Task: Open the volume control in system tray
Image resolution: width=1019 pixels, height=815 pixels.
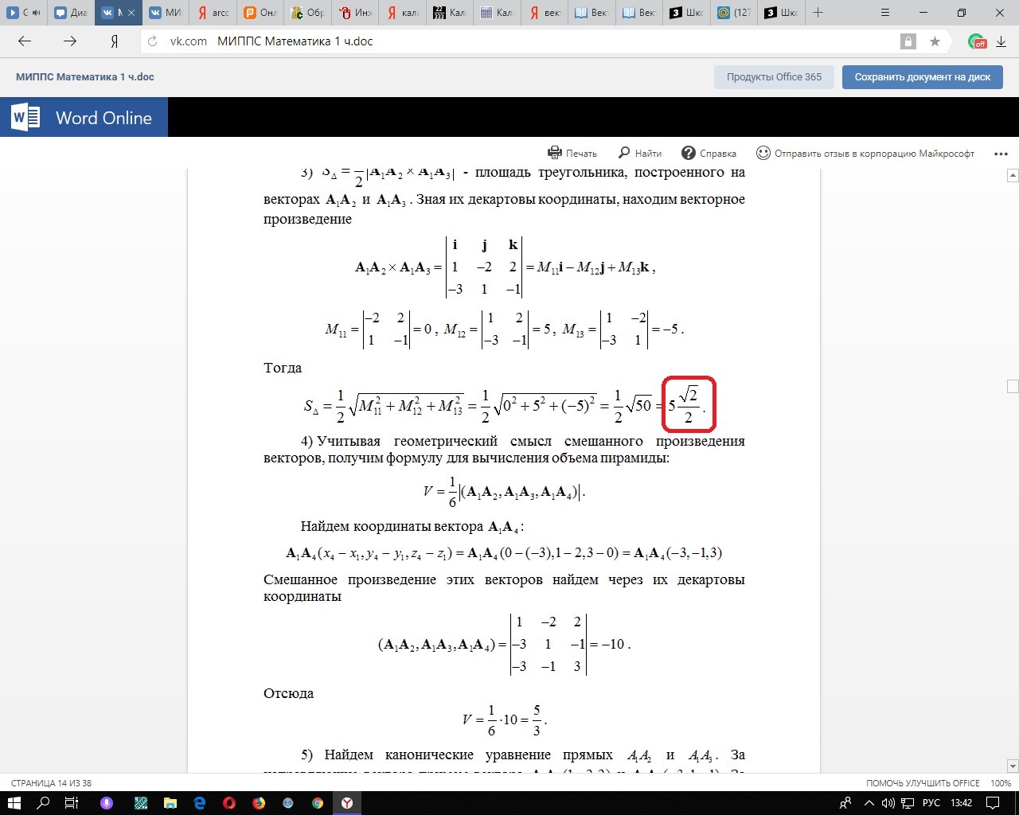Action: tap(888, 803)
